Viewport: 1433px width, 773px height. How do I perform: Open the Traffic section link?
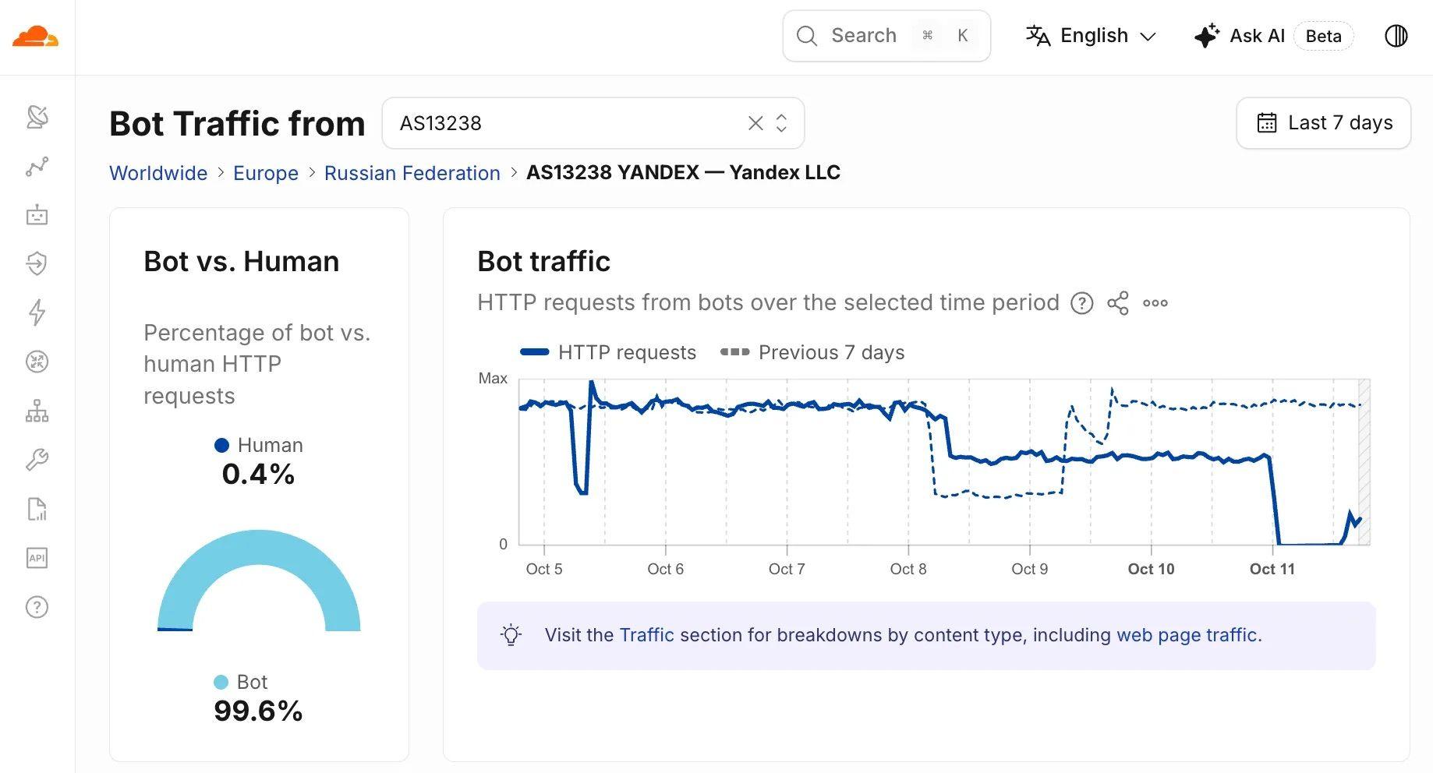646,635
